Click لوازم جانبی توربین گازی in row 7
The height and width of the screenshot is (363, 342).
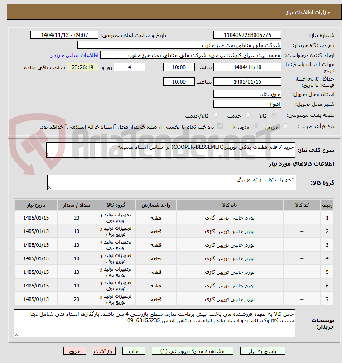230,299
